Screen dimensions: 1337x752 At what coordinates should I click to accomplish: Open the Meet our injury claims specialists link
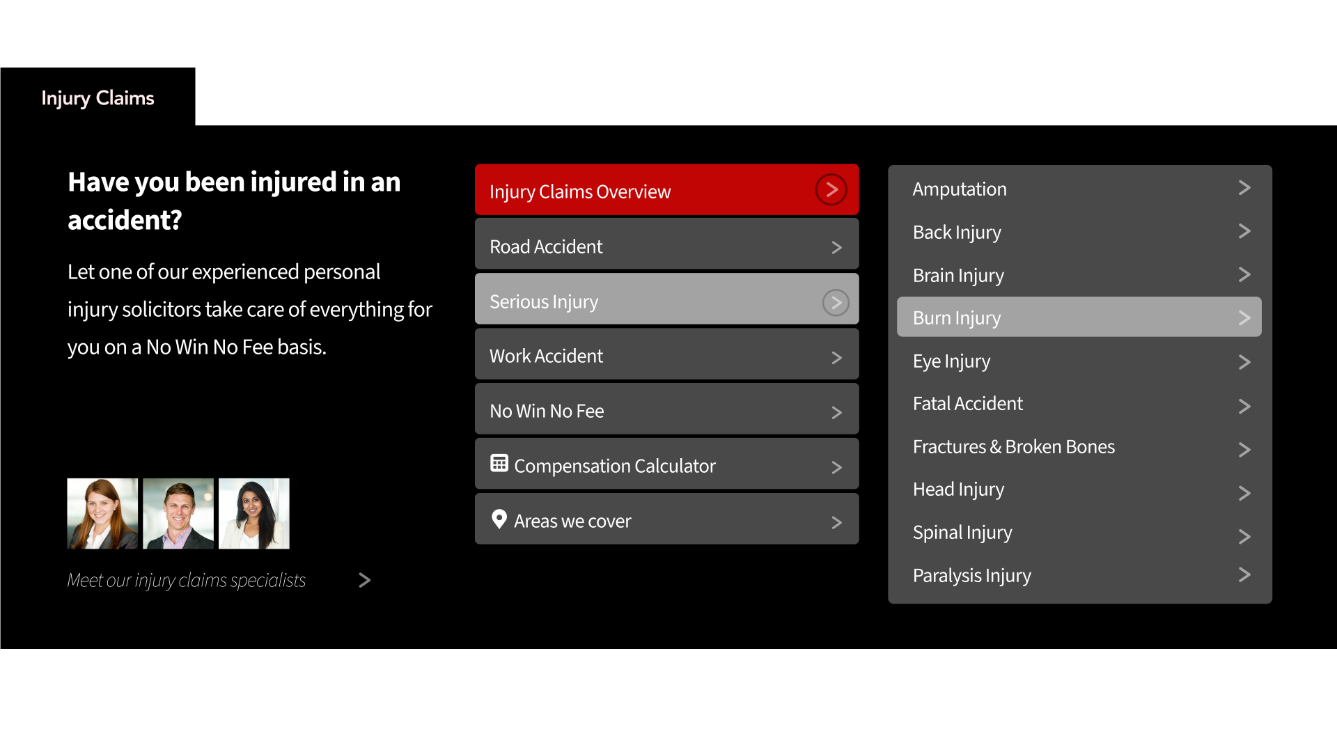coord(186,580)
